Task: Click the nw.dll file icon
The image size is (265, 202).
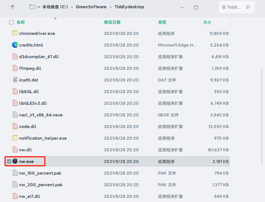Action: pos(15,149)
